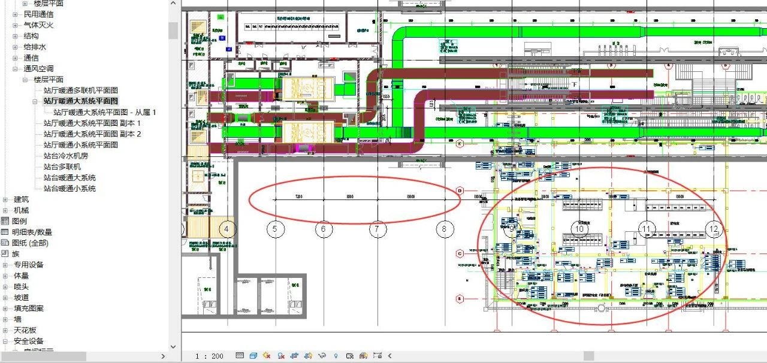Expand the 专用设备 family category
Image resolution: width=767 pixels, height=363 pixels.
[5, 265]
